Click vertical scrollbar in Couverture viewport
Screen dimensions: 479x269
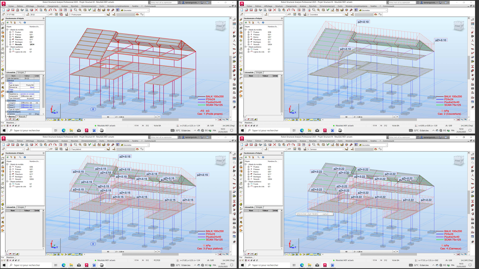coord(469,67)
